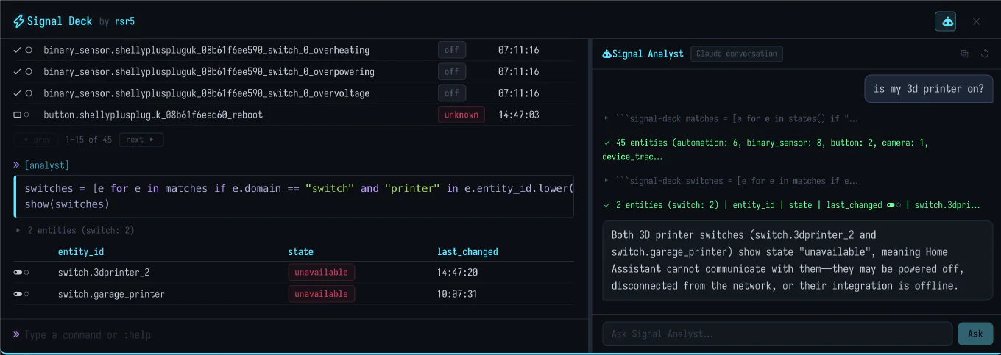Focus the Ask Signal Analyst input
This screenshot has height=355, width=1001.
pos(777,334)
